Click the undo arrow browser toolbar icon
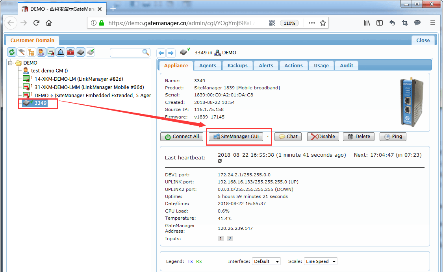 pyautogui.click(x=392, y=23)
